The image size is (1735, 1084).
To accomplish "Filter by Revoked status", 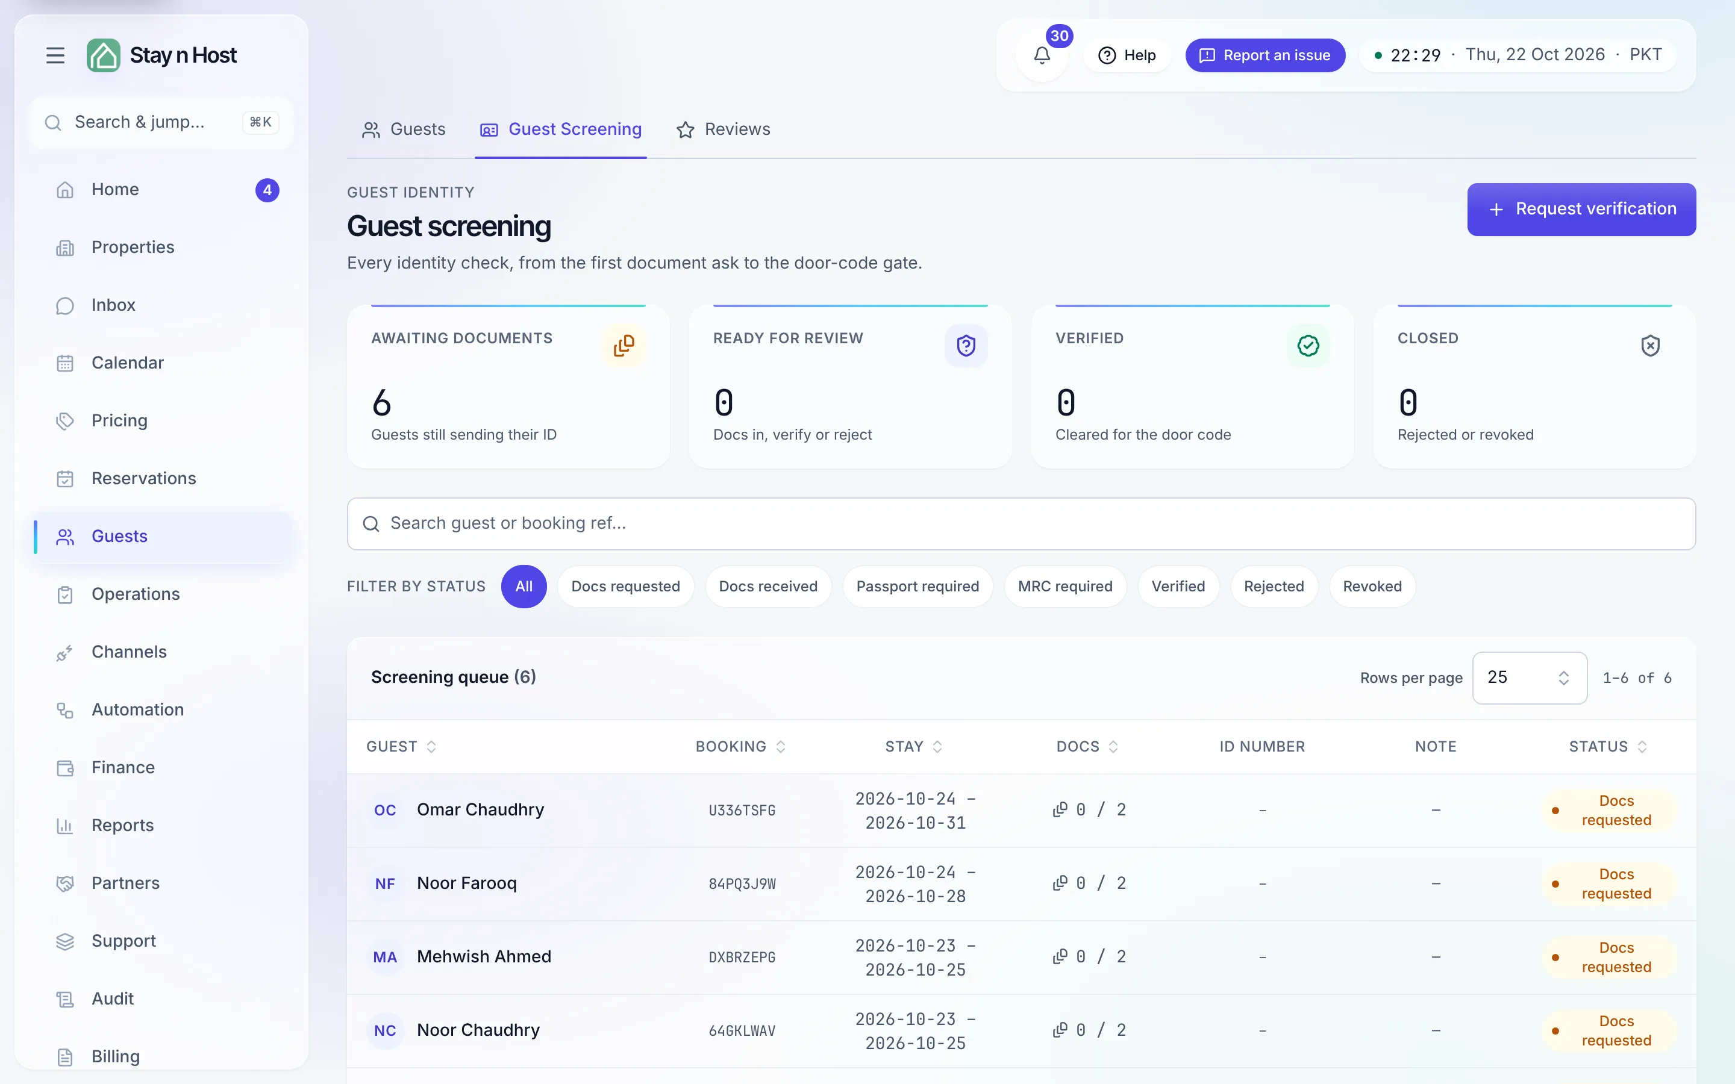I will (1372, 587).
